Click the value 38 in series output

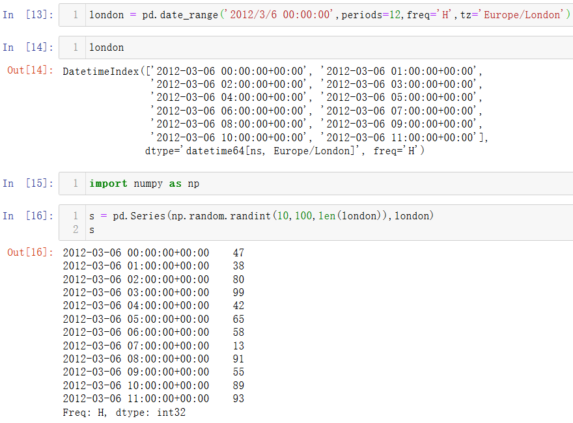click(x=238, y=266)
